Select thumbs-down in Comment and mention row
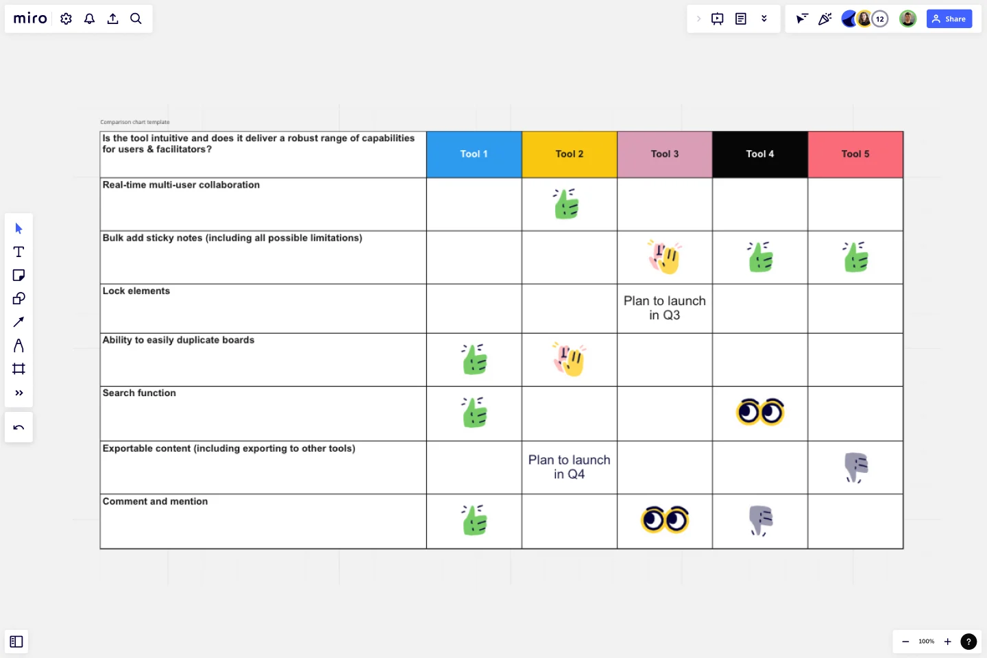Viewport: 987px width, 658px height. click(x=761, y=521)
